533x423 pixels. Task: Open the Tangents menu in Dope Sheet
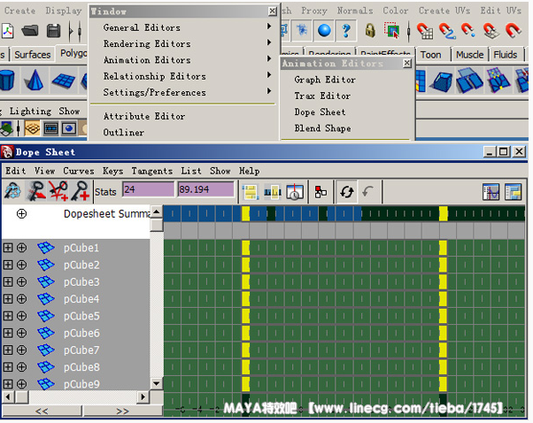[x=153, y=171]
